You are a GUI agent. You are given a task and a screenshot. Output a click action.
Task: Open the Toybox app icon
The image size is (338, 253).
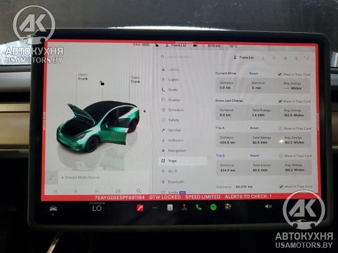pyautogui.click(x=228, y=207)
